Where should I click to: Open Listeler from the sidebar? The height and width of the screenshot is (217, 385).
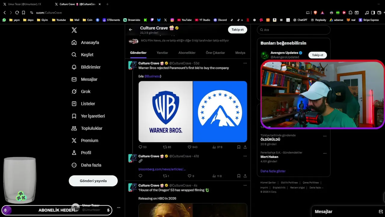83,104
